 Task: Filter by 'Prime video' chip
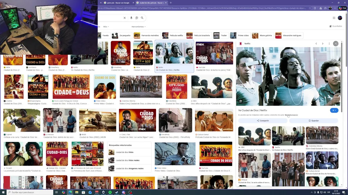240,35
